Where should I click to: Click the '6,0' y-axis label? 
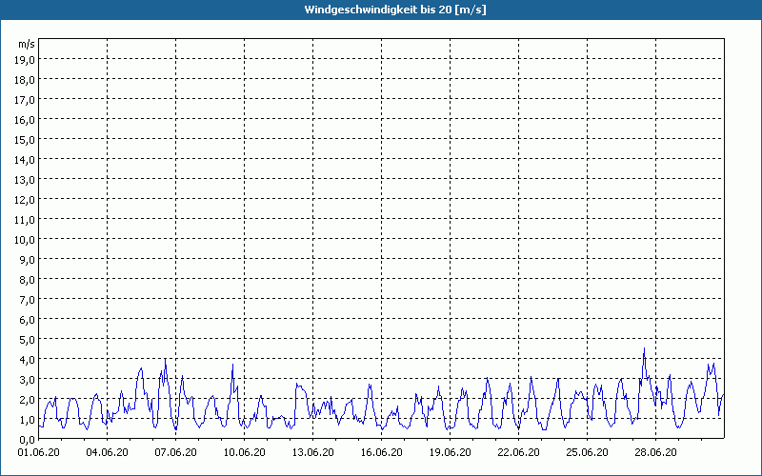pyautogui.click(x=27, y=320)
